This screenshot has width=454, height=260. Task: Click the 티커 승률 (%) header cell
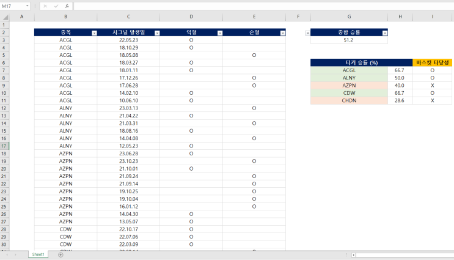[x=361, y=62]
